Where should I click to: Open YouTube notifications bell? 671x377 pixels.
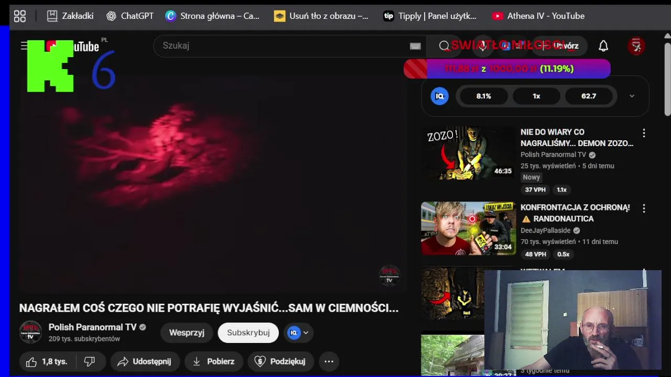click(x=603, y=46)
